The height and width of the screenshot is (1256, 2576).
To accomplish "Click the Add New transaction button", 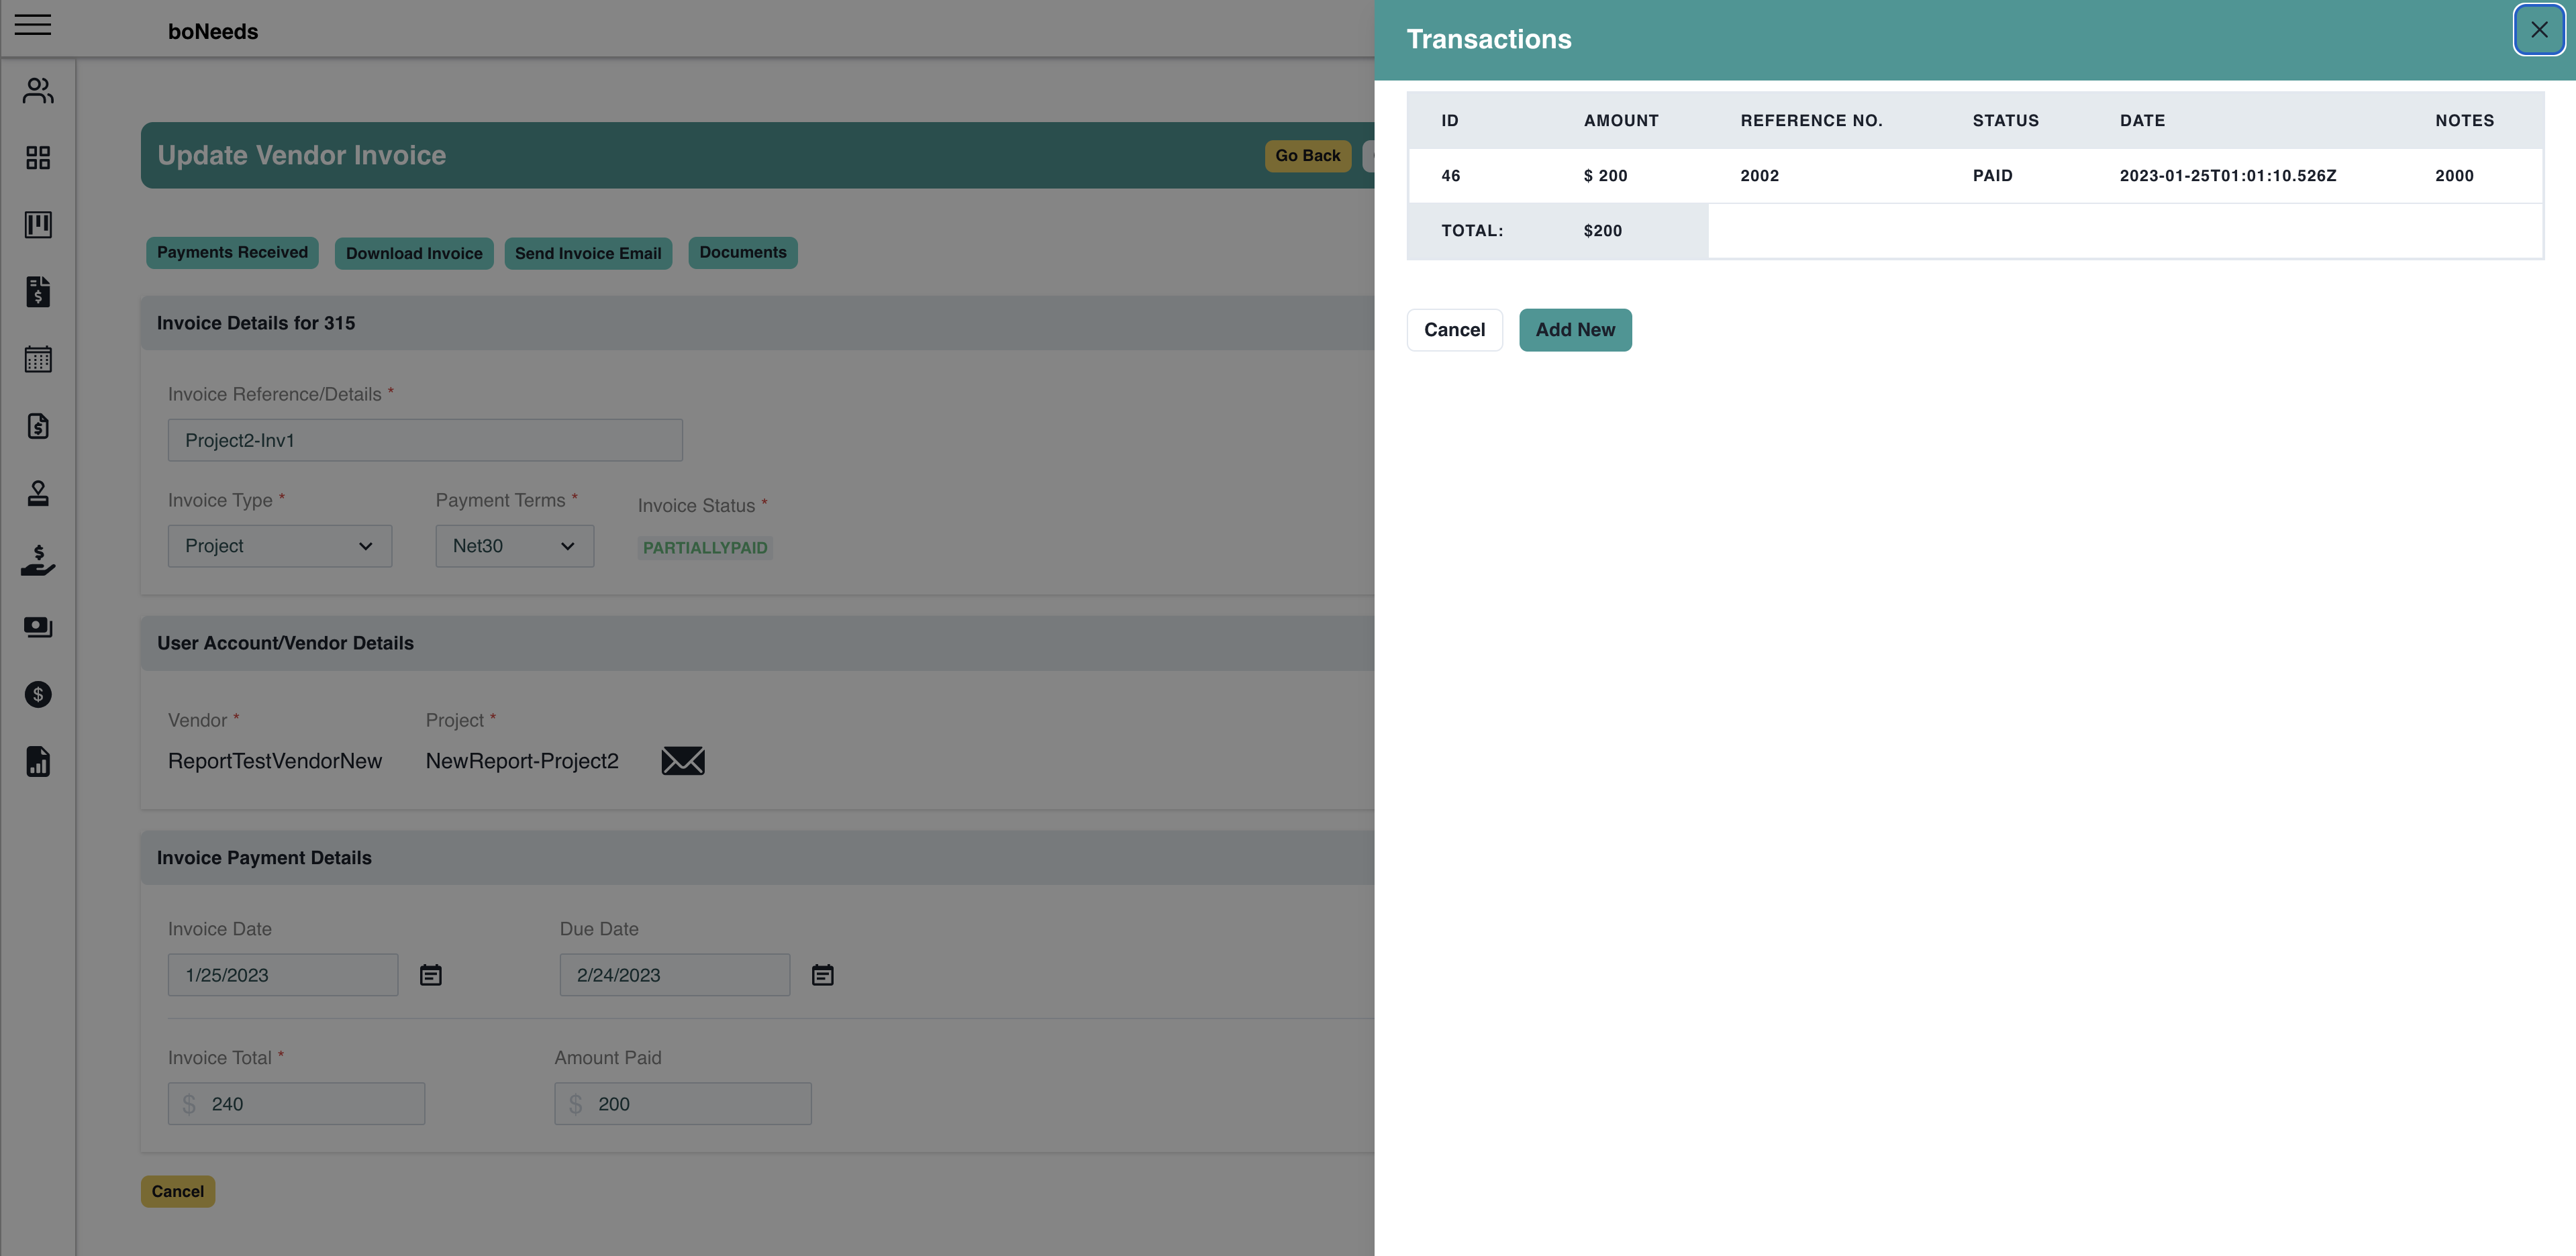I will [x=1575, y=329].
